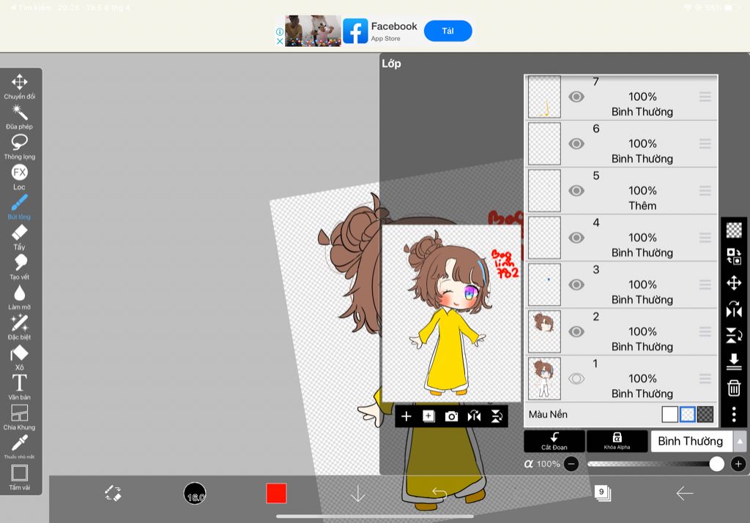Toggle visibility of layer 4
The width and height of the screenshot is (750, 523).
576,238
